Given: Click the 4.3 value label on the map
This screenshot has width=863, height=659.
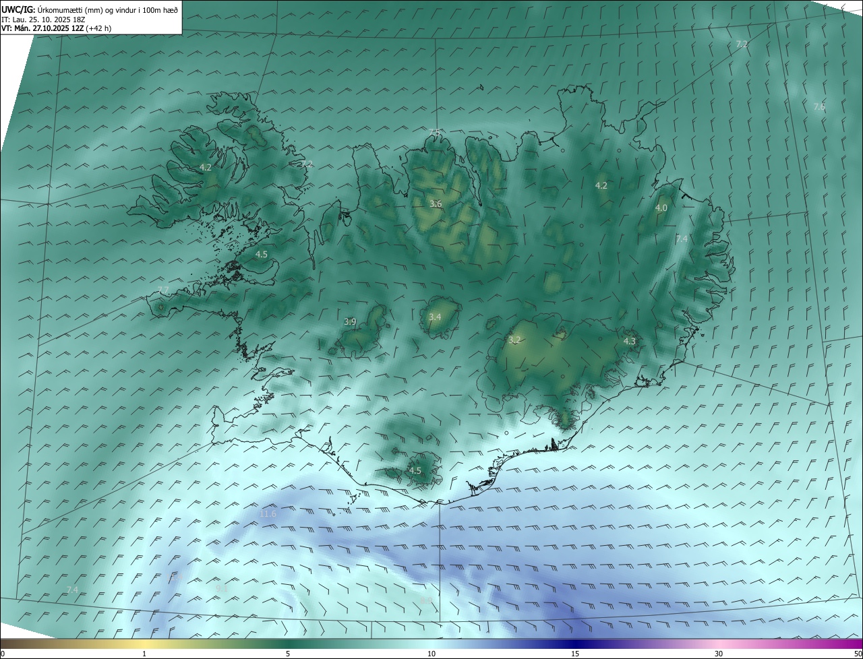Looking at the screenshot, I should coord(629,342).
